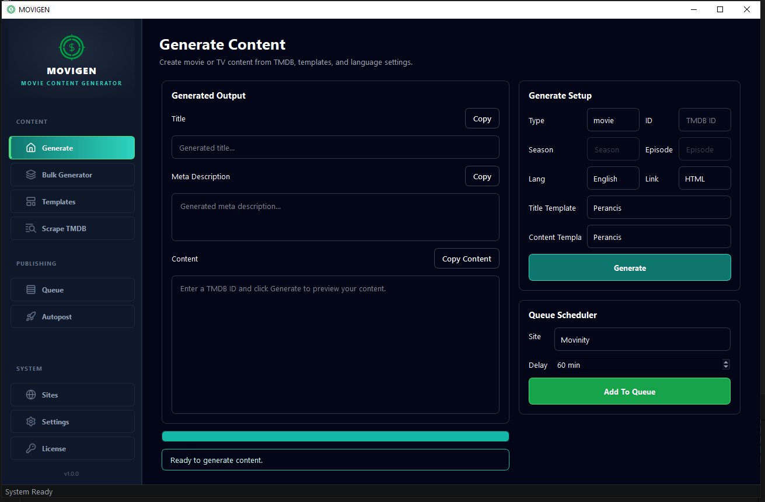Screen dimensions: 765x502
Task: Click the 'System Ready' status bar text
Action: 29,492
